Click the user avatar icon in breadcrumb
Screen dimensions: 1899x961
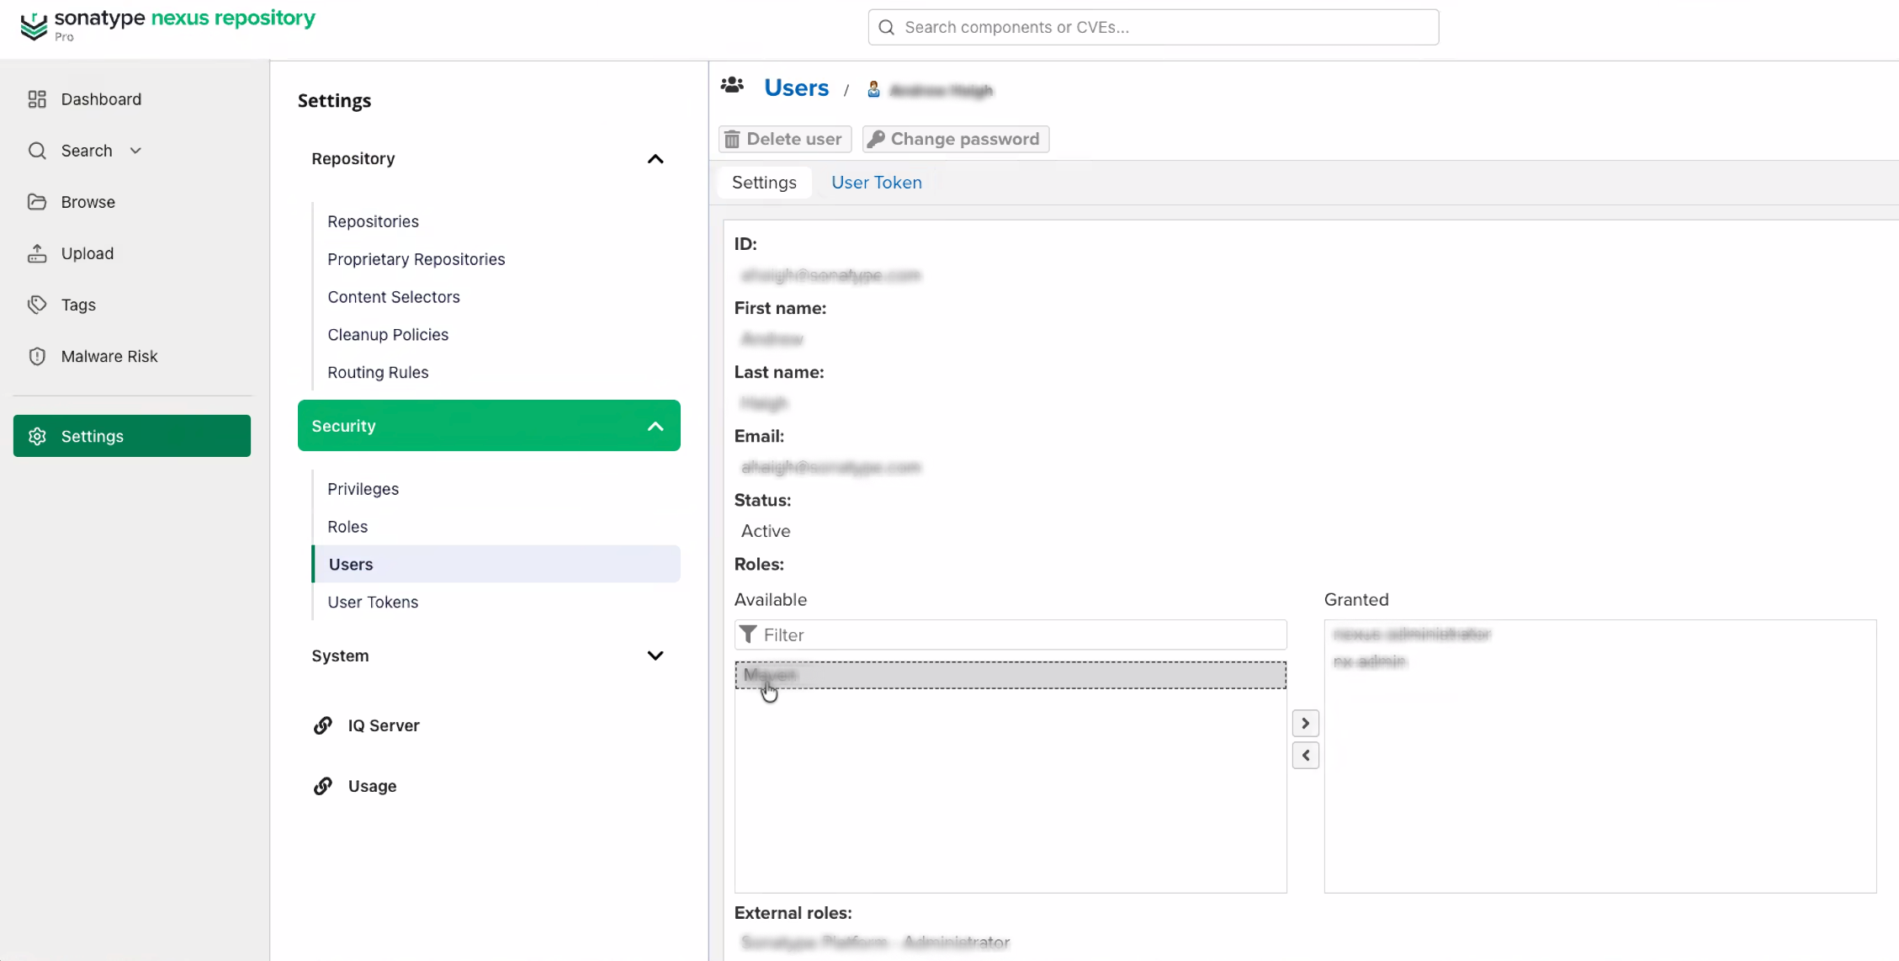pos(873,89)
